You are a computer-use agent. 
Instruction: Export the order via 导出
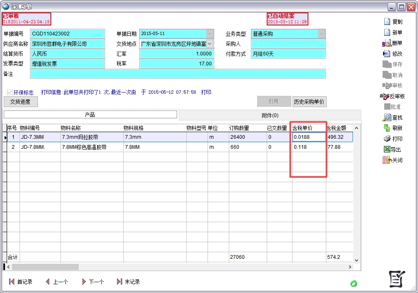pos(386,149)
